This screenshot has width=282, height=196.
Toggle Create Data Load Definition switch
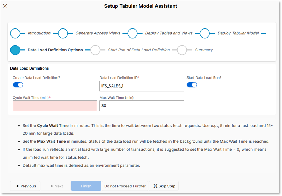(x=18, y=85)
